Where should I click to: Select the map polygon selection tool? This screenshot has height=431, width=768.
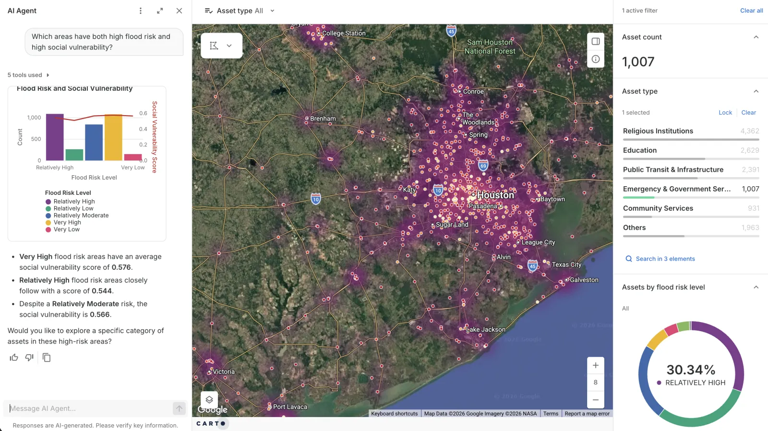(x=214, y=46)
